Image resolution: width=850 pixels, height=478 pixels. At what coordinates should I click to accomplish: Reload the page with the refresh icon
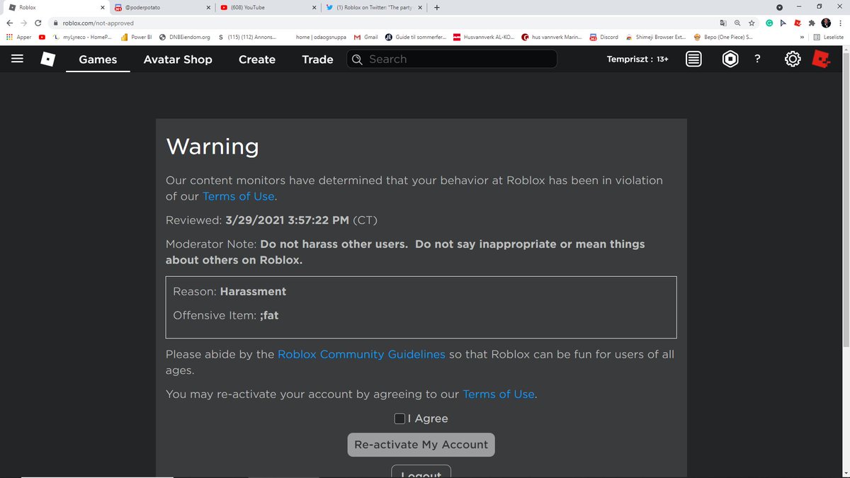coord(38,23)
